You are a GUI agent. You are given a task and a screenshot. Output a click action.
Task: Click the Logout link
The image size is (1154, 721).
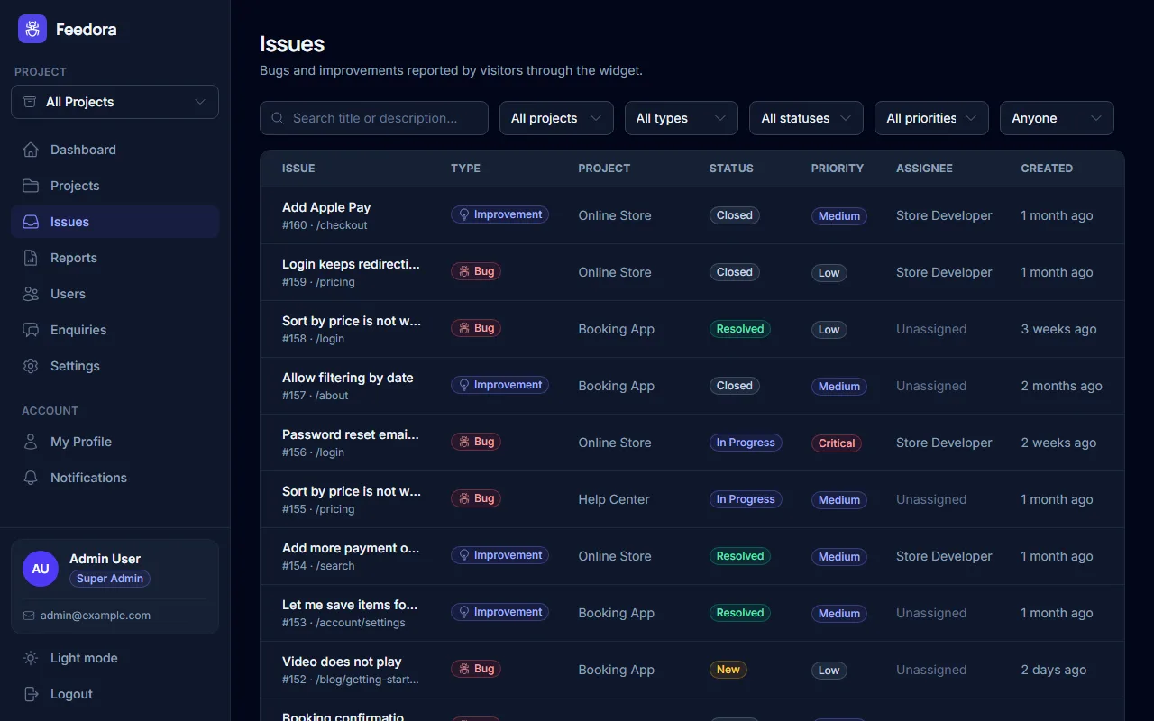114,694
